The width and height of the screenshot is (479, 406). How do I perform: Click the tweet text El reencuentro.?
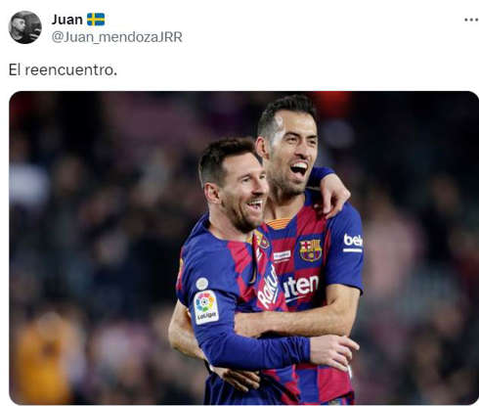pyautogui.click(x=63, y=69)
